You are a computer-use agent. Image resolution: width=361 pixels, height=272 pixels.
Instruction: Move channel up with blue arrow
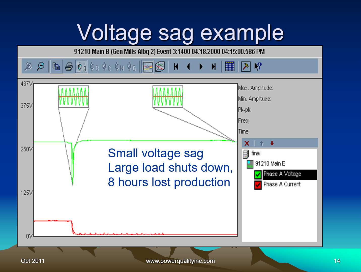click(261, 143)
